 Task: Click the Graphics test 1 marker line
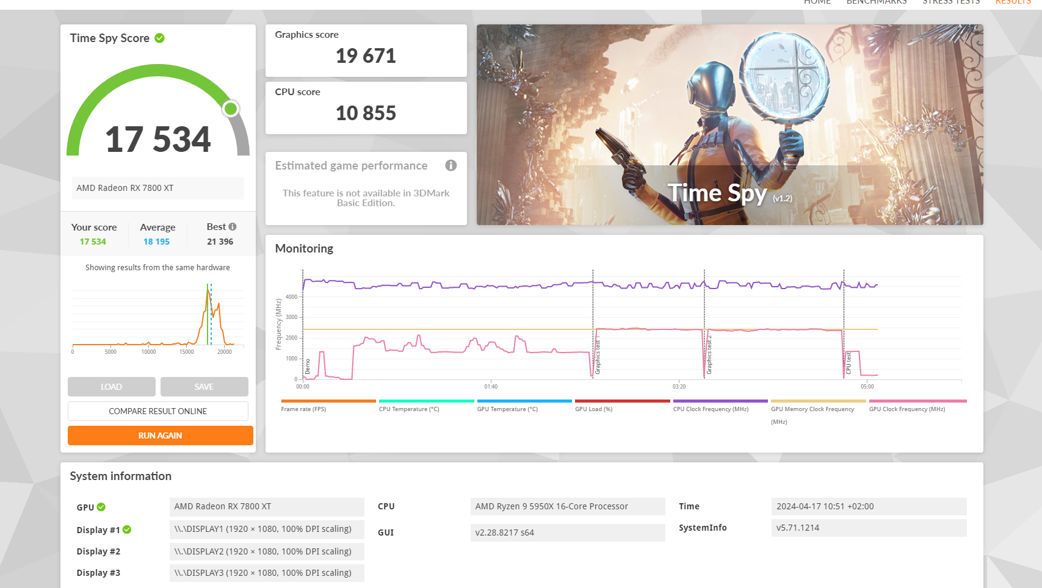point(593,324)
